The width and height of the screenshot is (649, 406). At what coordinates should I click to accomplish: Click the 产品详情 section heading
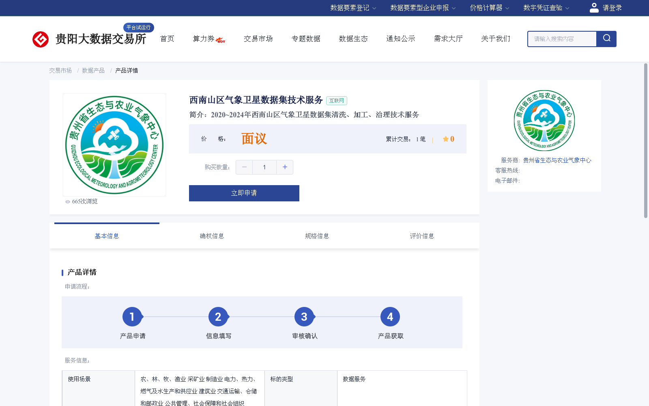click(82, 272)
